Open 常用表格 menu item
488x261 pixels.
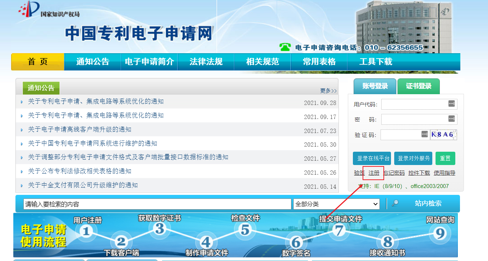[x=319, y=61]
